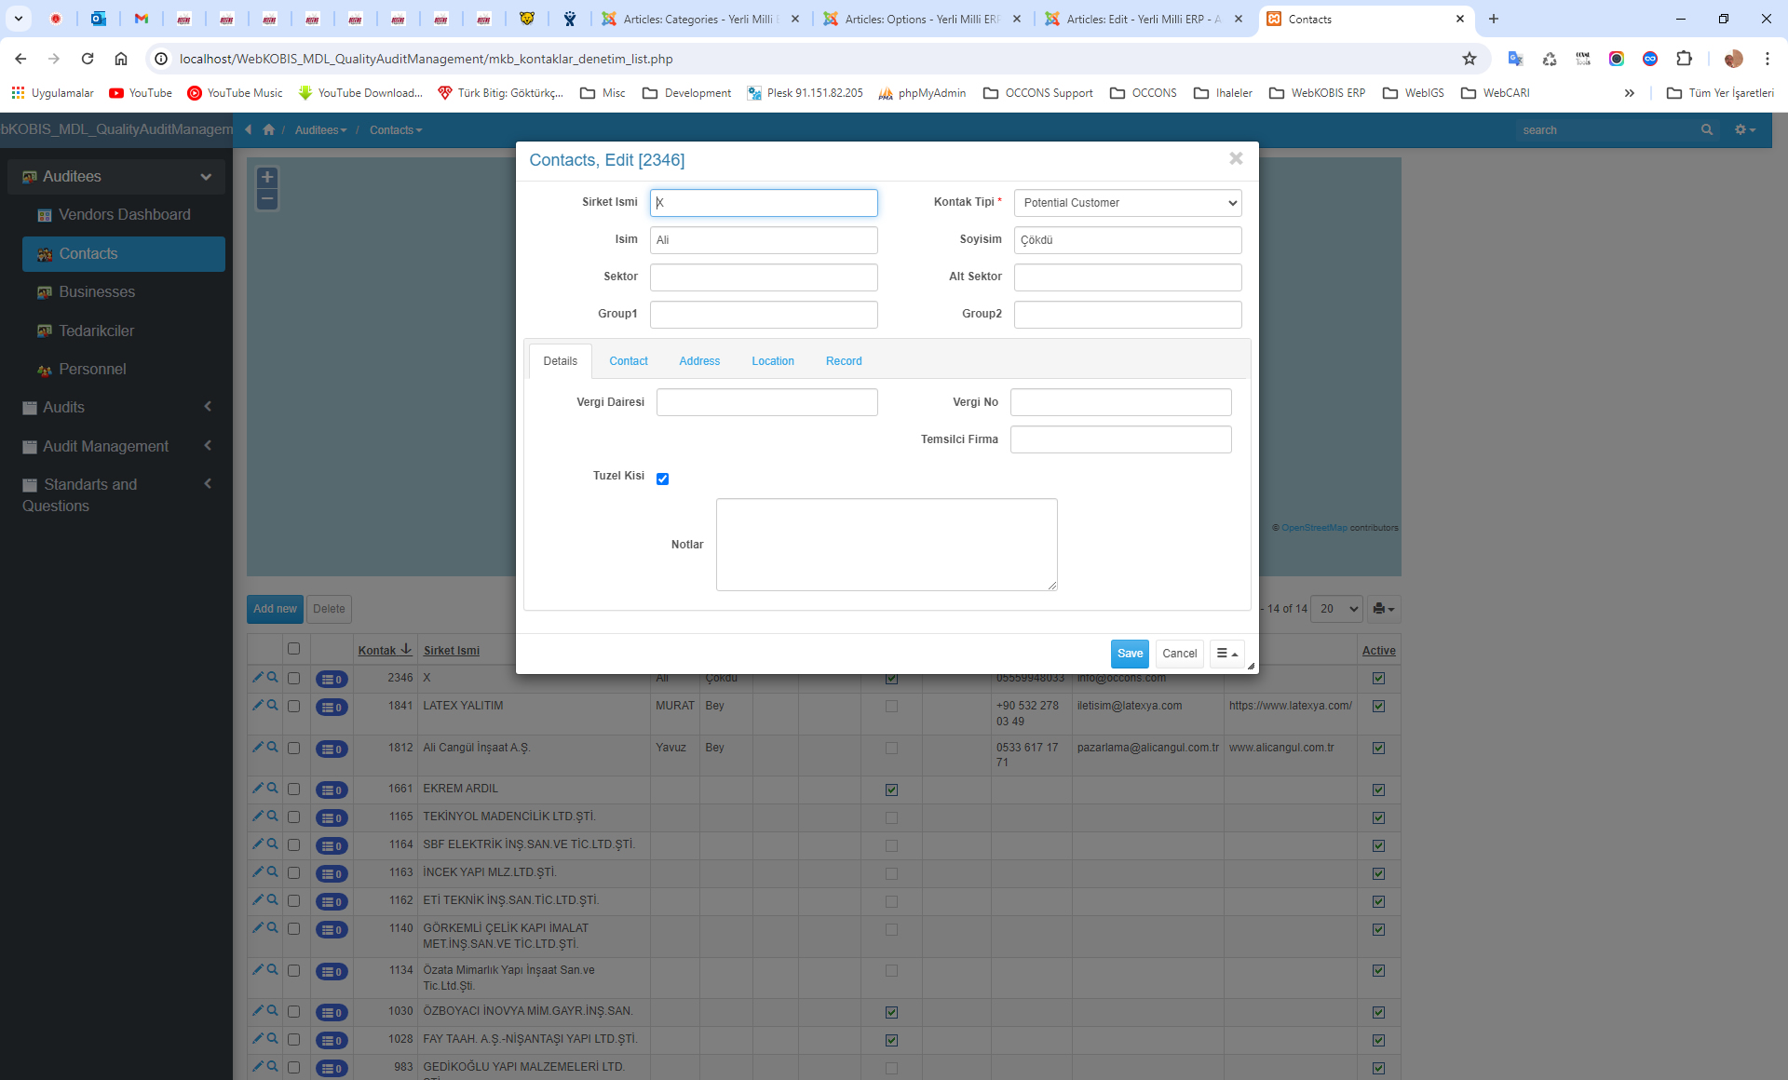The width and height of the screenshot is (1788, 1080).
Task: Click view magnifier for LATEX YALITIM row
Action: (x=273, y=705)
